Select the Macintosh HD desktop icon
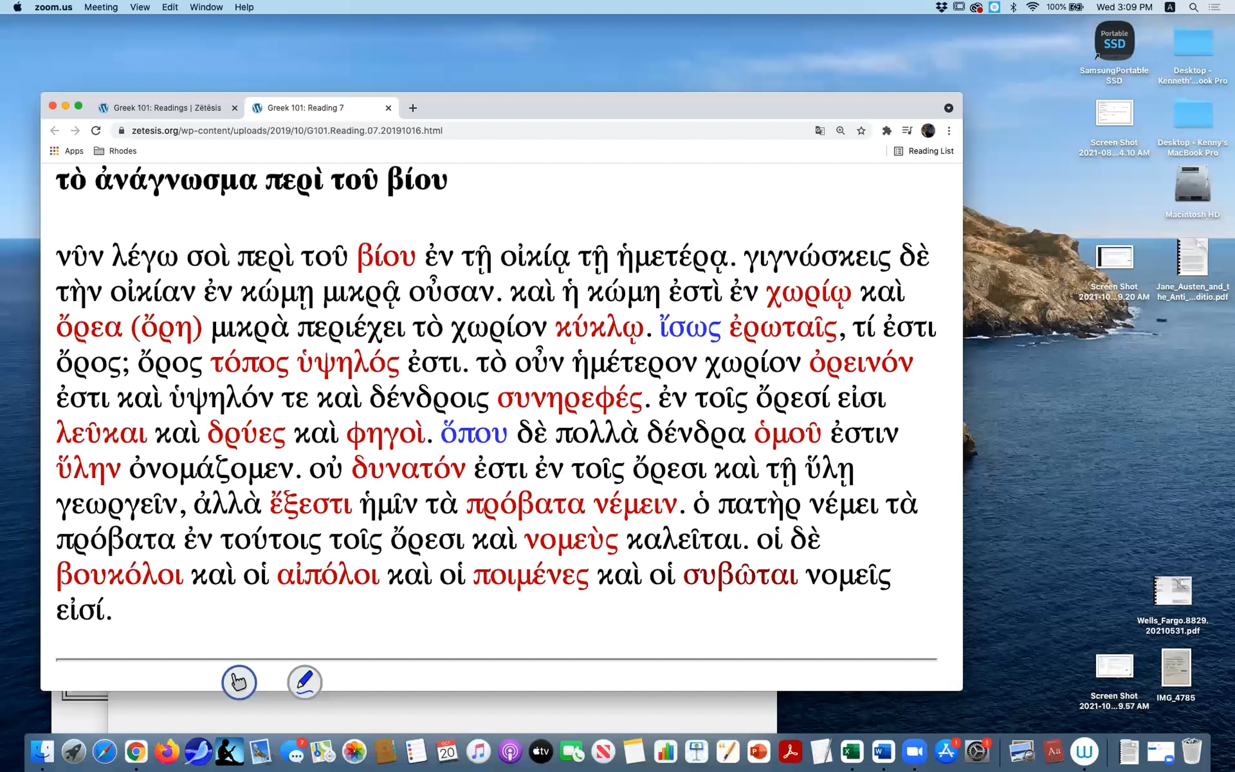Image resolution: width=1235 pixels, height=772 pixels. [1192, 191]
